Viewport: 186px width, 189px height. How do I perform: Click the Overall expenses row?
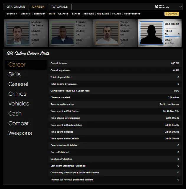point(115,70)
